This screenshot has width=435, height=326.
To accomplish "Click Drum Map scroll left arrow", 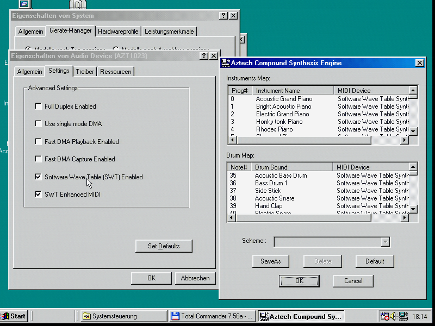I will click(232, 218).
